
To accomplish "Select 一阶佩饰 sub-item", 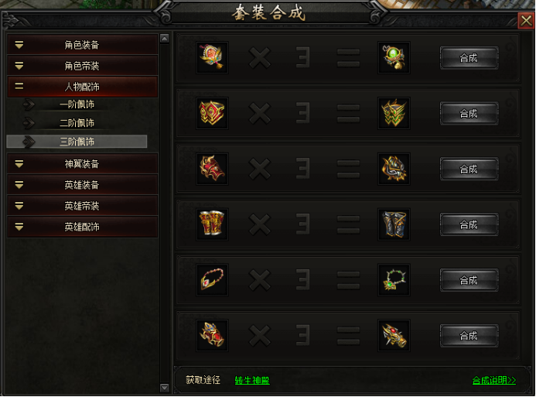I will pos(77,104).
